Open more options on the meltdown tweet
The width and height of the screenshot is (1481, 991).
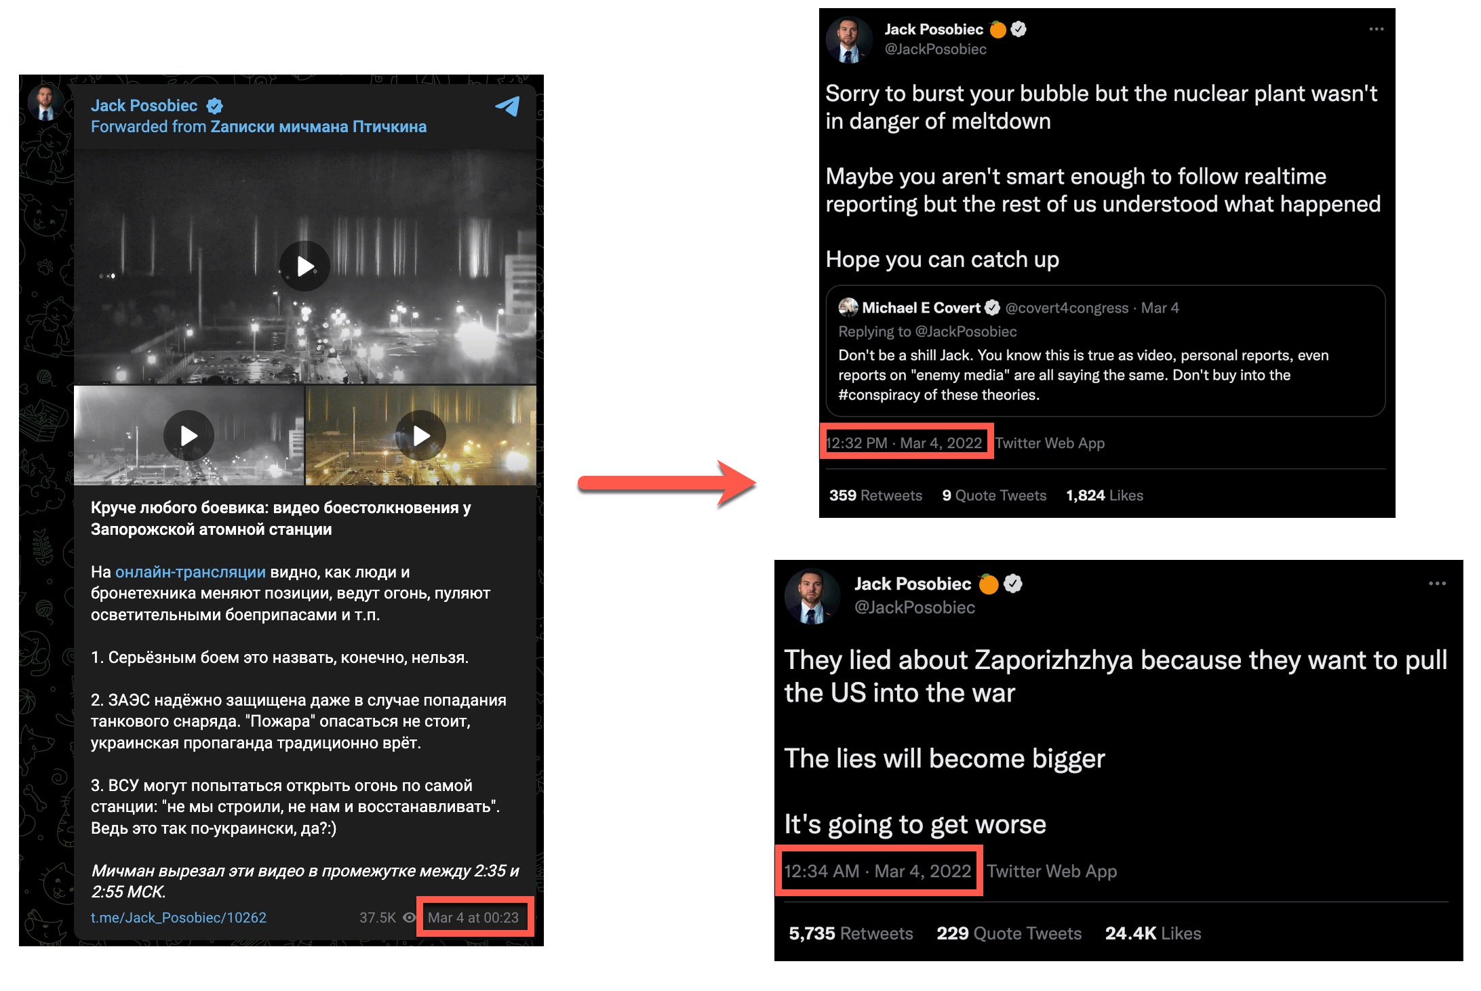pyautogui.click(x=1377, y=27)
